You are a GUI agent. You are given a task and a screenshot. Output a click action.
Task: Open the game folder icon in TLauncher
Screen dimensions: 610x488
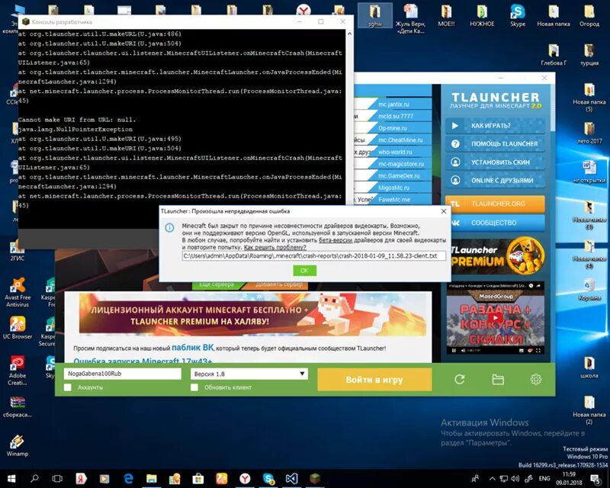(x=498, y=379)
